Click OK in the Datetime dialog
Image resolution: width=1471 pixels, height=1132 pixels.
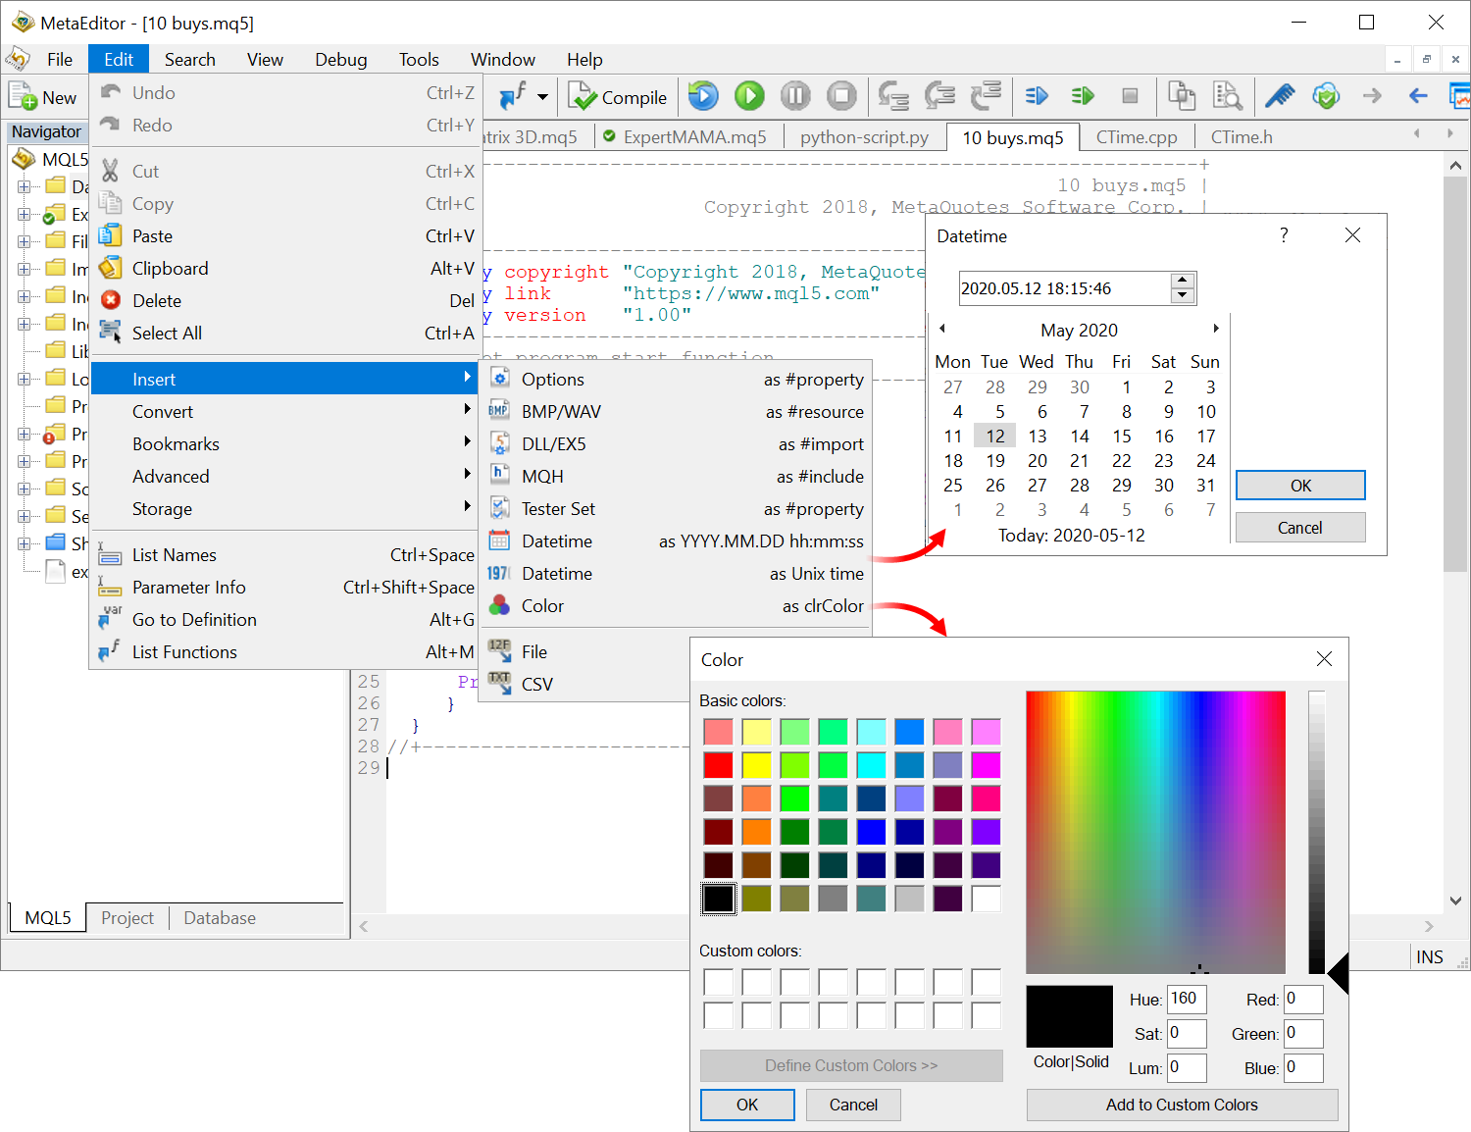(1299, 486)
